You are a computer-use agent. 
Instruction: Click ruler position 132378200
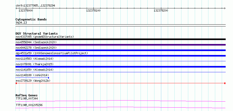[x=161, y=10]
